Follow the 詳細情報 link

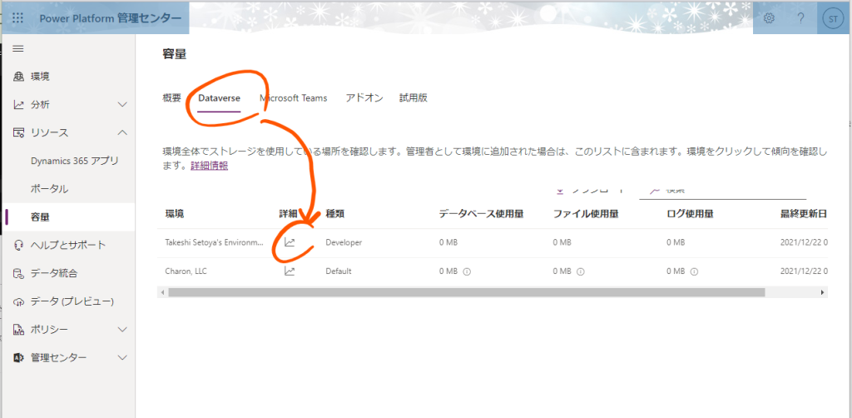point(209,167)
